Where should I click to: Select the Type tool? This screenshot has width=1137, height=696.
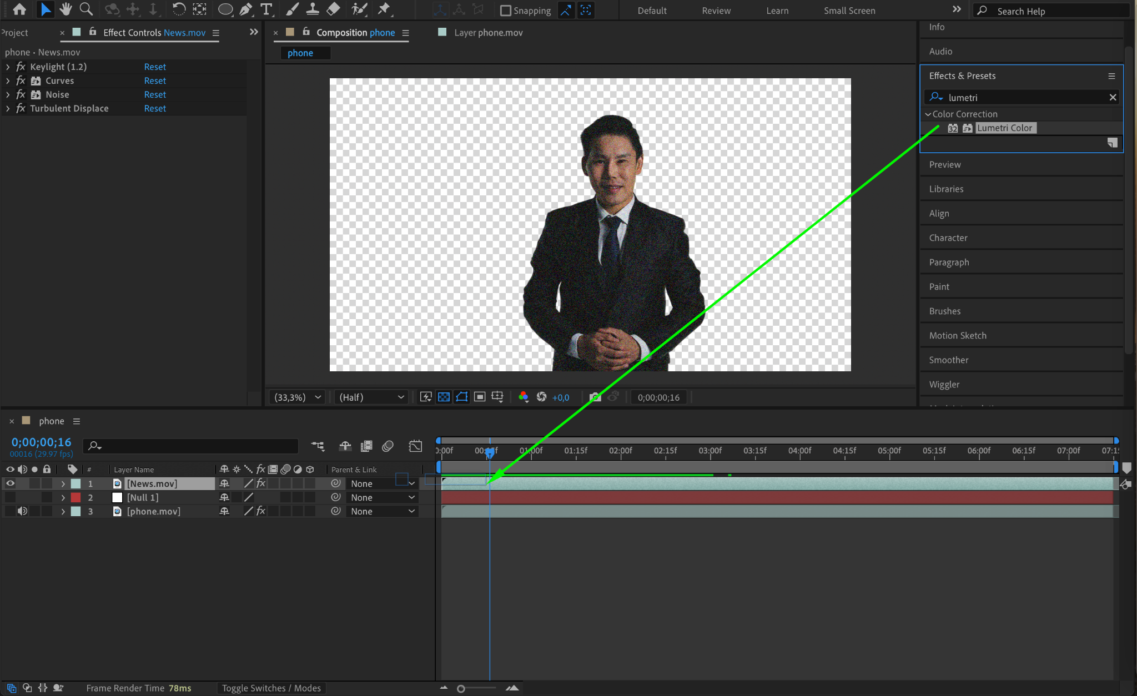266,9
